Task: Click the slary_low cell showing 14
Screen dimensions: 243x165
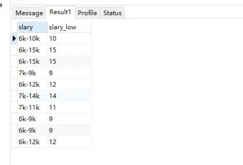Action: point(69,96)
